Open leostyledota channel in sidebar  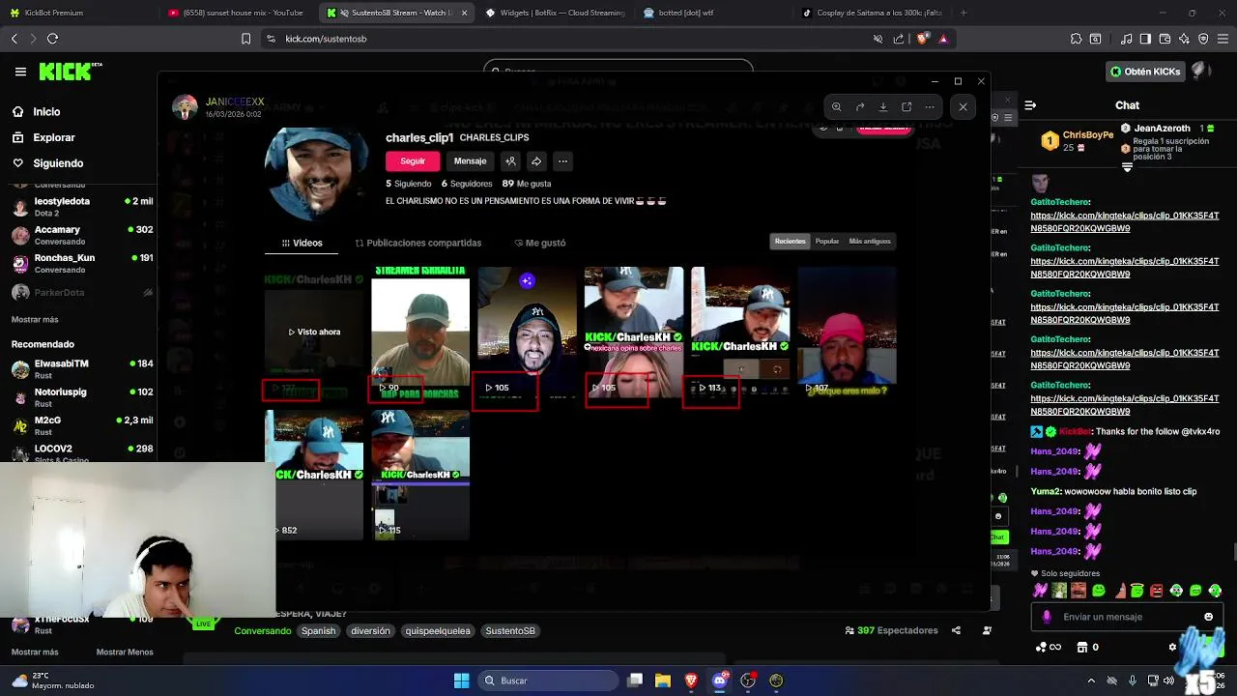[82, 206]
